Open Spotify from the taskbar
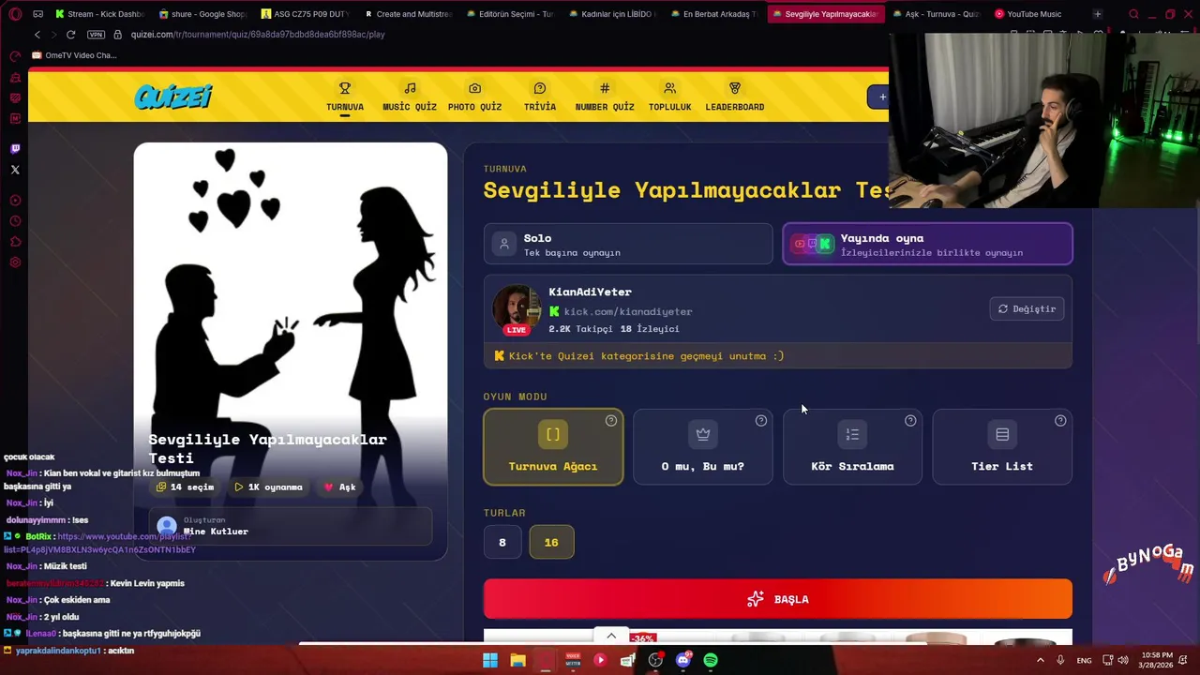This screenshot has width=1200, height=675. (711, 660)
